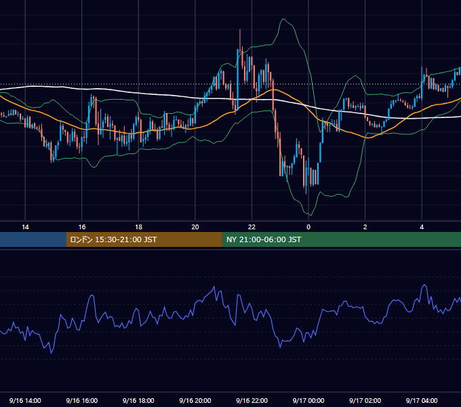Click the 16 hour axis label
Screen dimensions: 461x407
82,227
